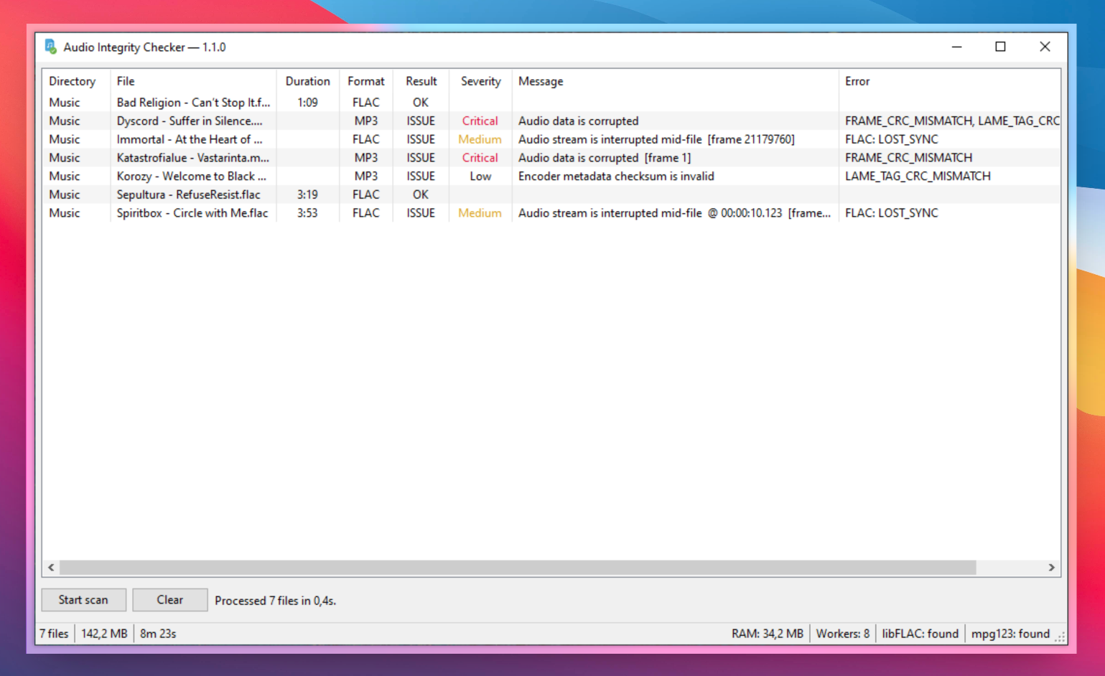Close the Audio Integrity Checker window

pos(1045,47)
